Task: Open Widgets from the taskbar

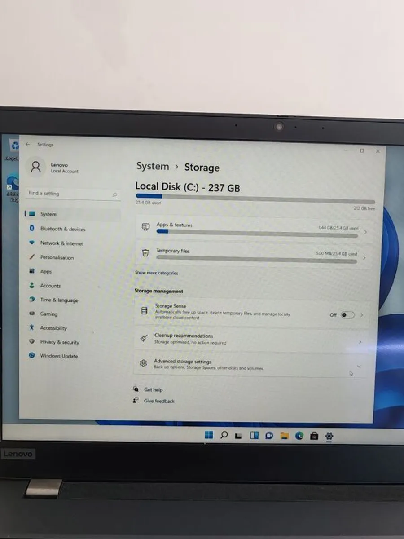Action: click(x=254, y=435)
